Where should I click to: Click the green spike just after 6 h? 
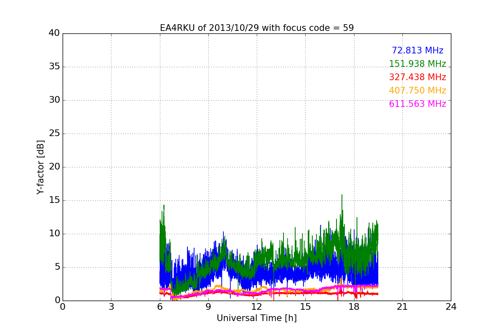[164, 205]
